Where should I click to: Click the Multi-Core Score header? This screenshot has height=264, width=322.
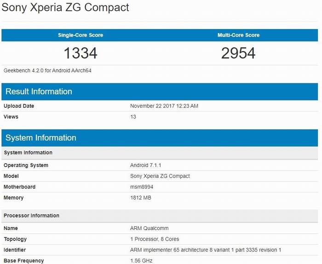coord(238,35)
